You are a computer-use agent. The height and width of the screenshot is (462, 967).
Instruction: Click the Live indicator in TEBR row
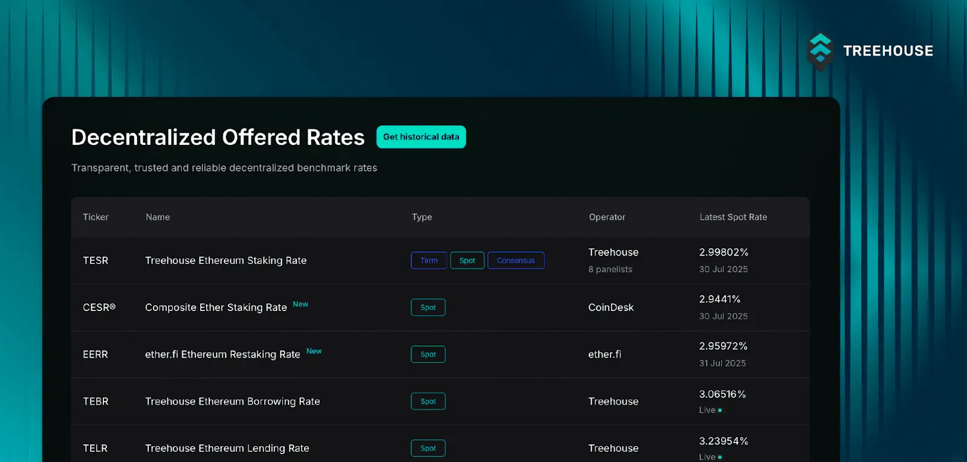pyautogui.click(x=710, y=410)
